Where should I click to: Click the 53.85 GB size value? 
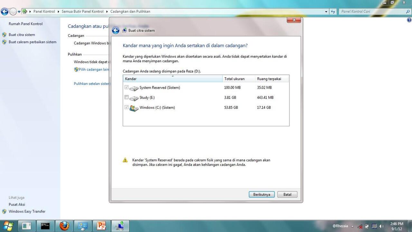[231, 107]
